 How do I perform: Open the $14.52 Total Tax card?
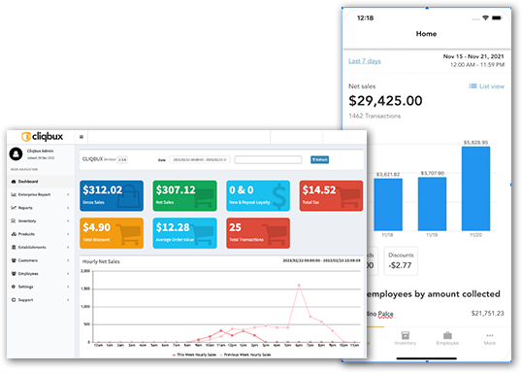click(331, 196)
